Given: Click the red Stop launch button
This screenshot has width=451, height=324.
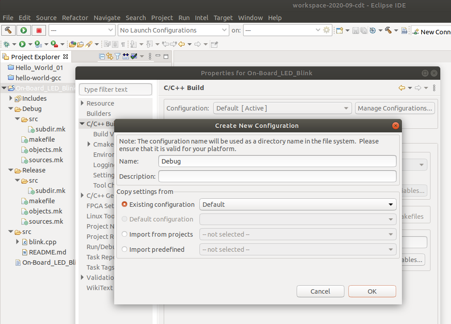Looking at the screenshot, I should pyautogui.click(x=39, y=30).
